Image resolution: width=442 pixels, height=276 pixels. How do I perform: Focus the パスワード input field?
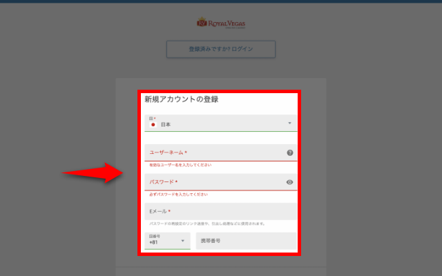[214, 182]
